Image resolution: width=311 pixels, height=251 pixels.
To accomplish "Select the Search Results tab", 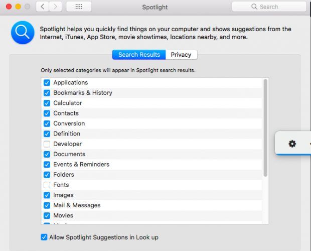I will (x=139, y=55).
